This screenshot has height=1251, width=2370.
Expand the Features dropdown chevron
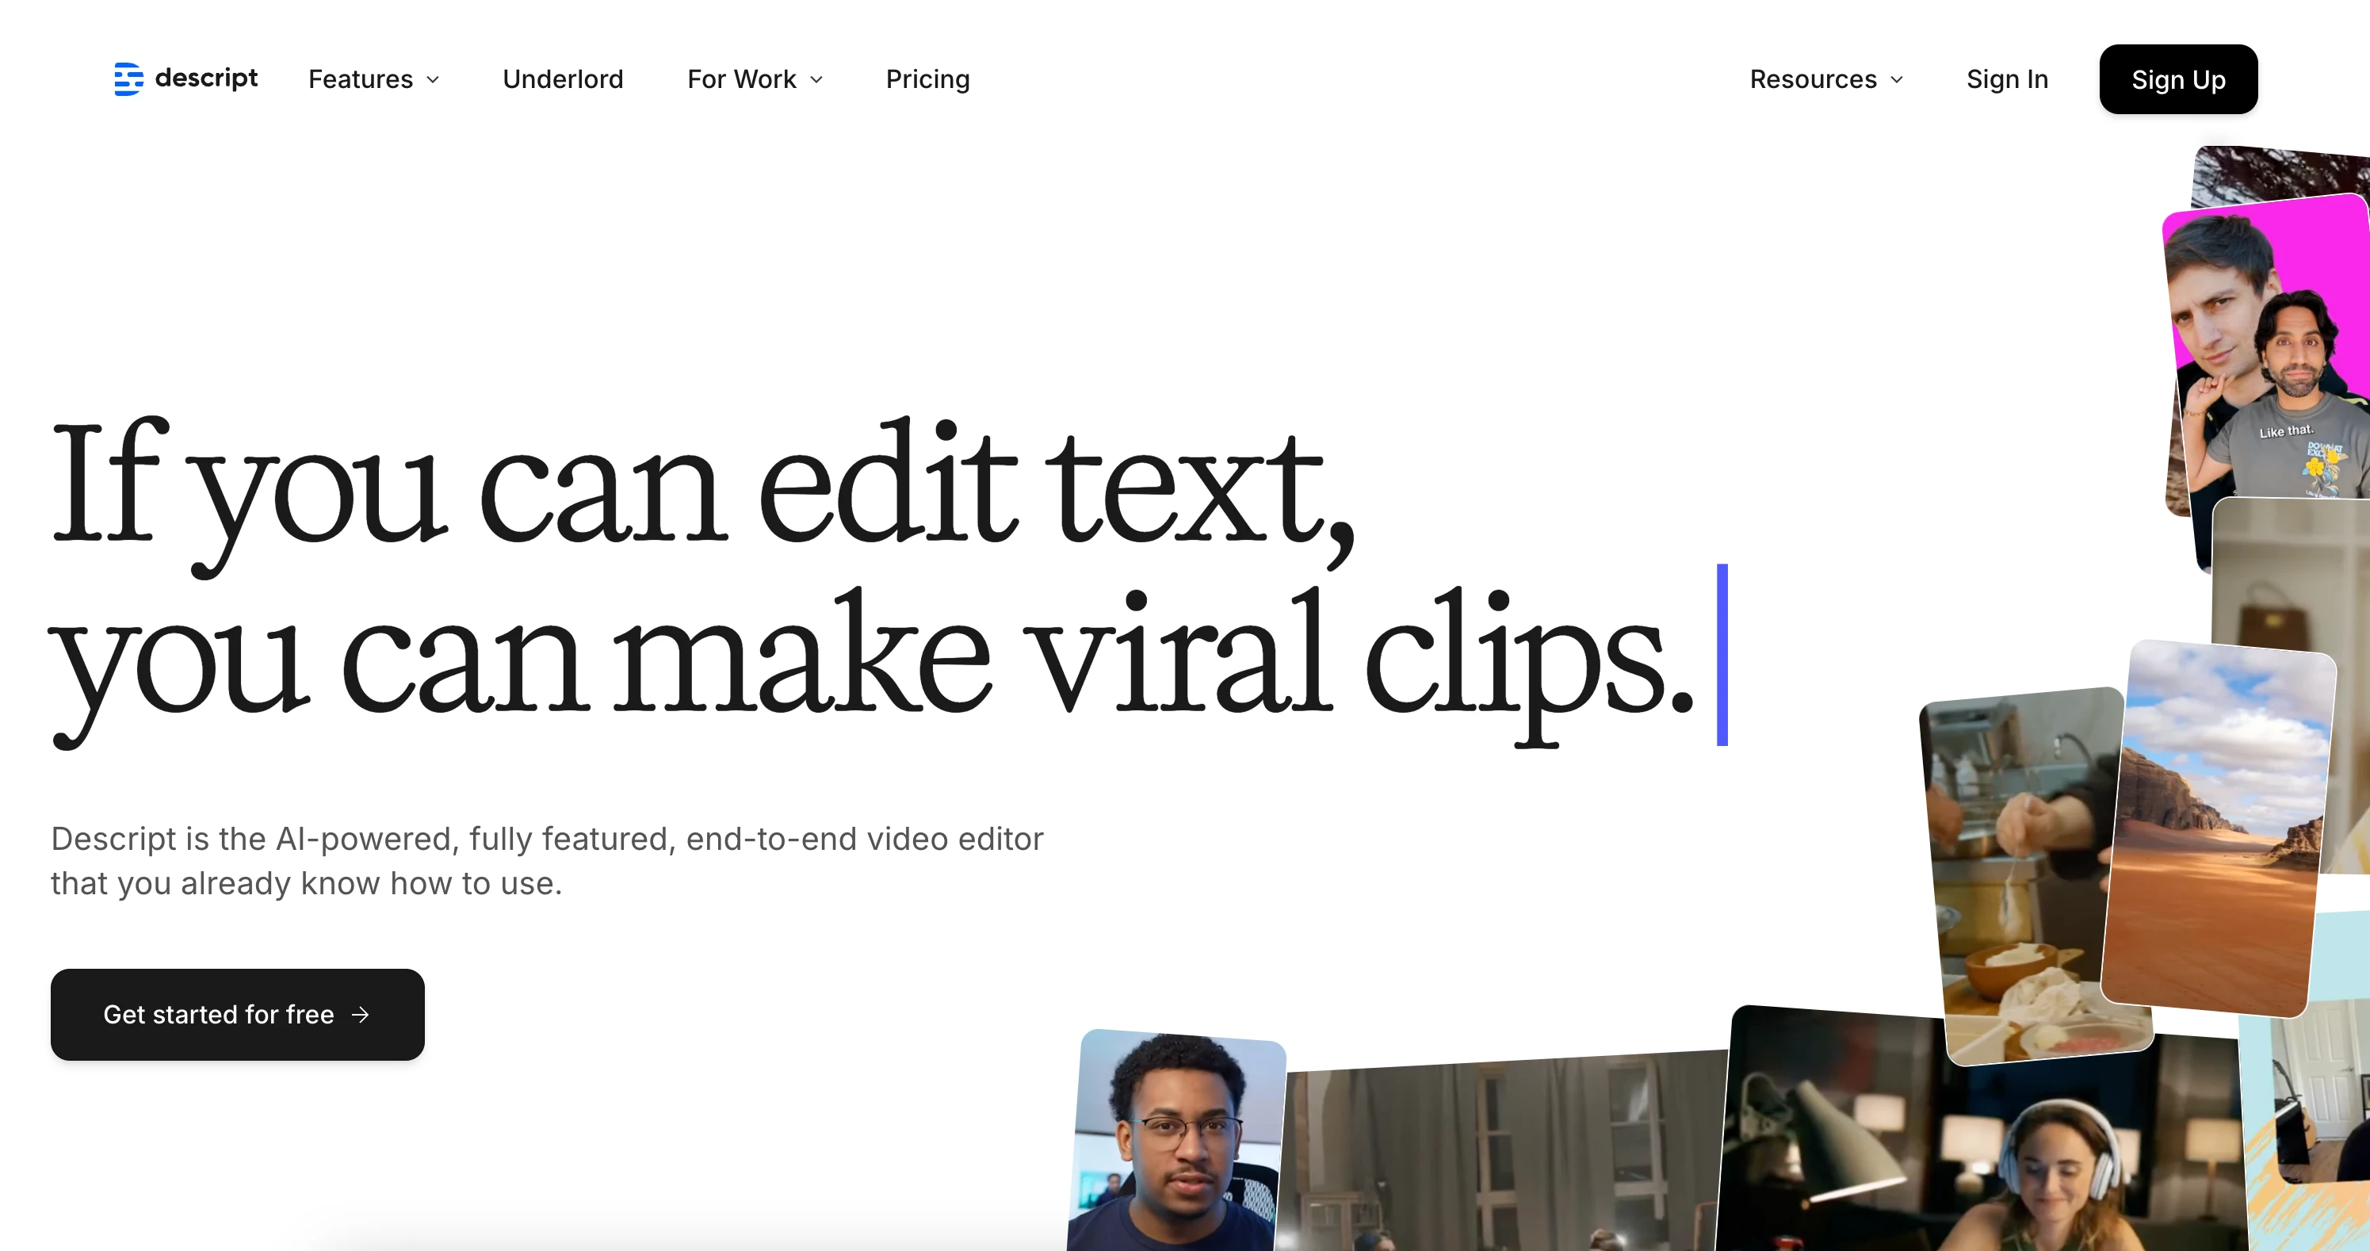(434, 80)
